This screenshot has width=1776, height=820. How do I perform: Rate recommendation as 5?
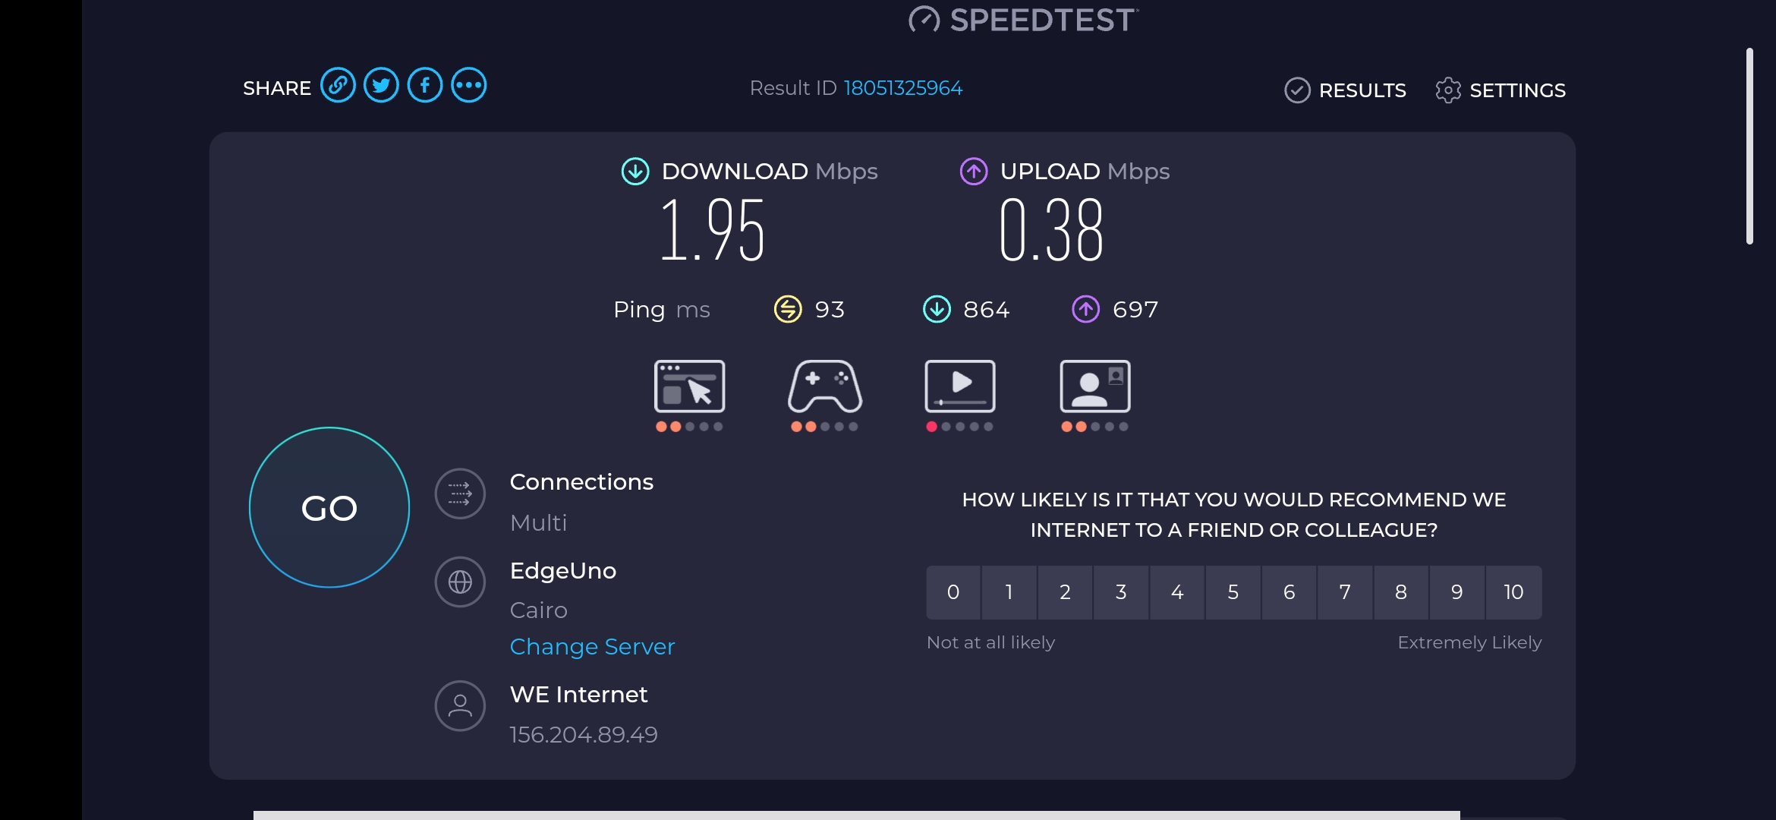pos(1233,592)
